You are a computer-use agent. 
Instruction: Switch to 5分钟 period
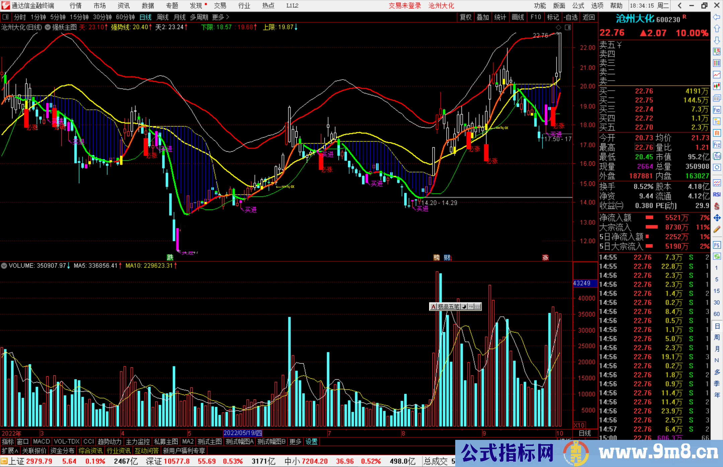pos(58,17)
